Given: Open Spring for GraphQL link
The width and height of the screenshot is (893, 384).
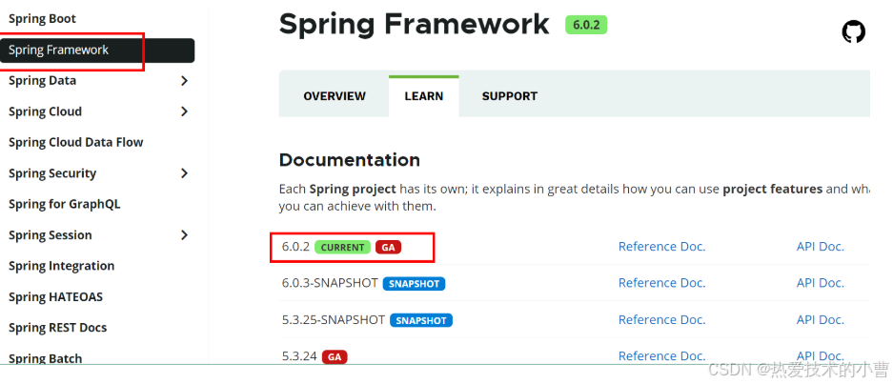Looking at the screenshot, I should [x=65, y=204].
